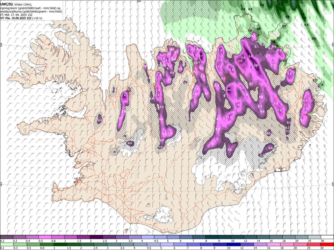This screenshot has width=334, height=250.
Task: Click the 3.8 snowfall value on the map
Action: (x=256, y=66)
